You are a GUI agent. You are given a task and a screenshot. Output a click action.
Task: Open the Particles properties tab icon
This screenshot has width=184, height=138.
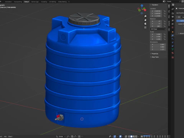coord(172,39)
